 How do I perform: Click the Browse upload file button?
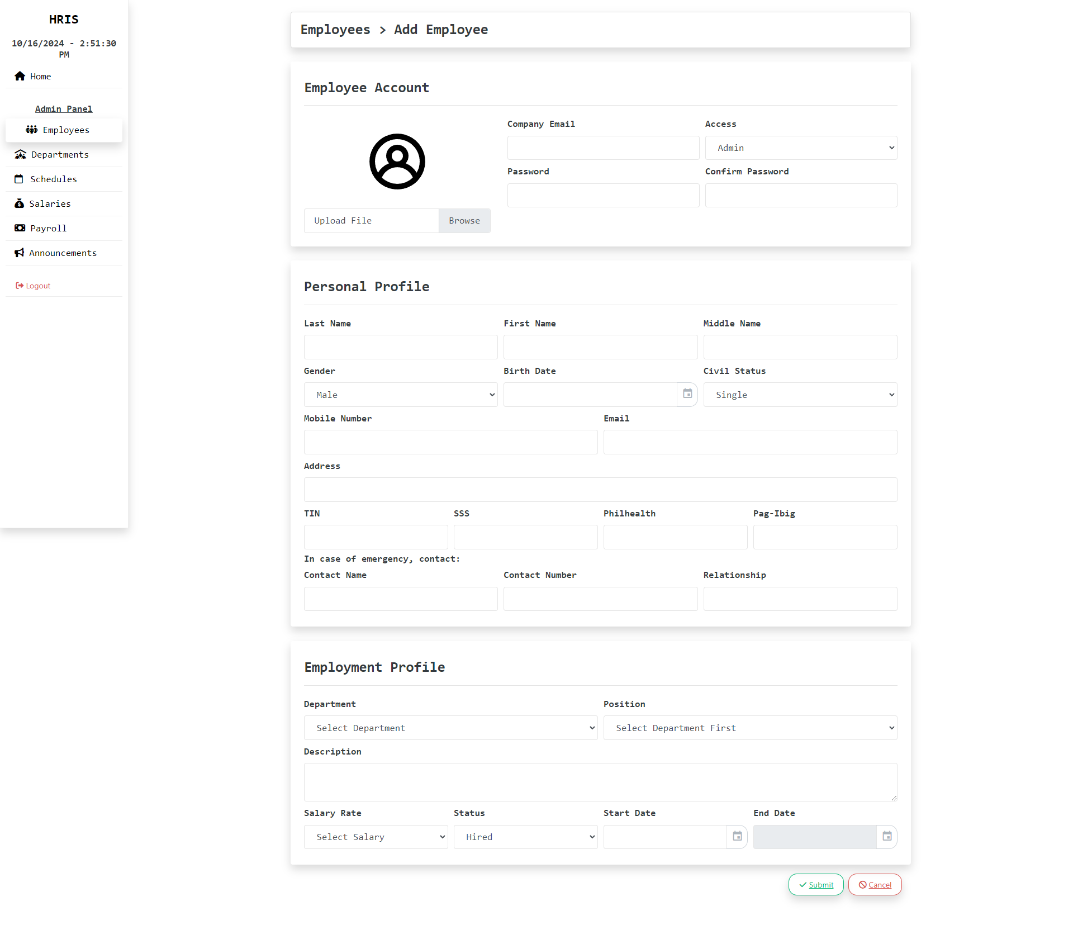point(464,221)
